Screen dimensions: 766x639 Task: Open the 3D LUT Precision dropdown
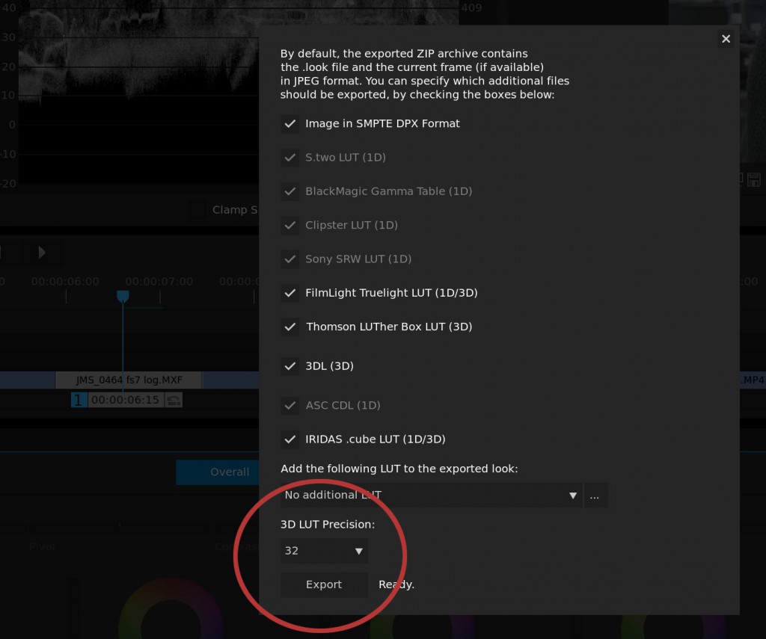pyautogui.click(x=324, y=551)
